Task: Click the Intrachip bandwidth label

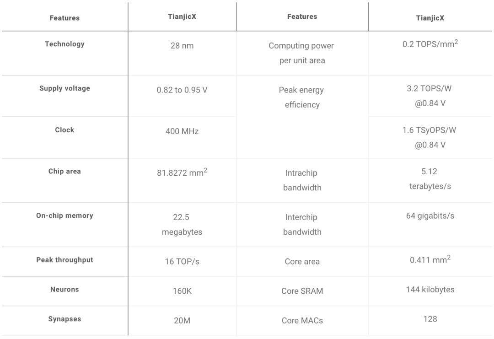Action: (302, 180)
